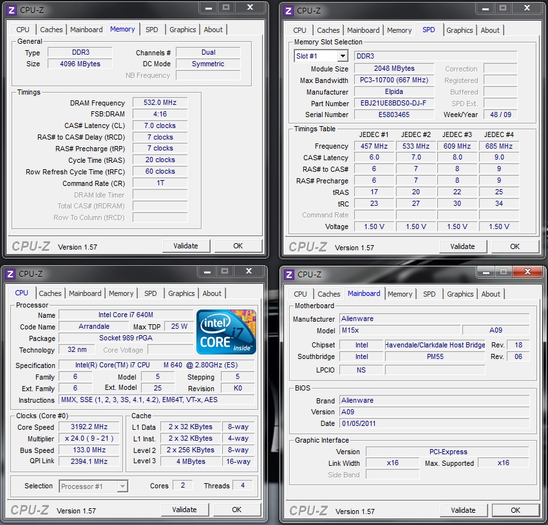This screenshot has height=525, width=548.
Task: Open Caches tab in the CPU window
Action: [50, 293]
